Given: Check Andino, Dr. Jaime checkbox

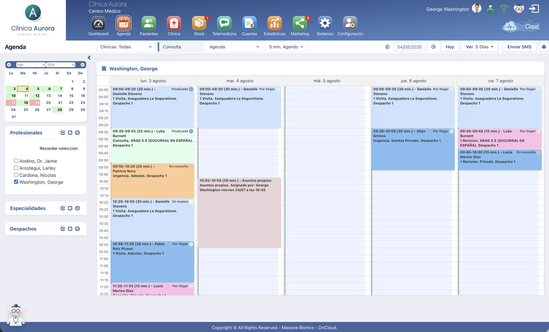Looking at the screenshot, I should [16, 161].
